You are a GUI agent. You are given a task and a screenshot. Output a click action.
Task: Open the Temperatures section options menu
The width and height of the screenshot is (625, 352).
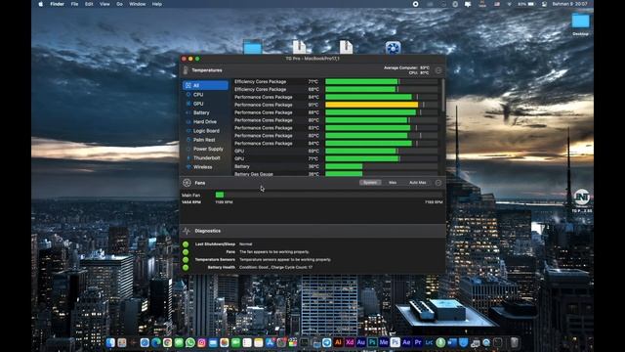pyautogui.click(x=438, y=70)
